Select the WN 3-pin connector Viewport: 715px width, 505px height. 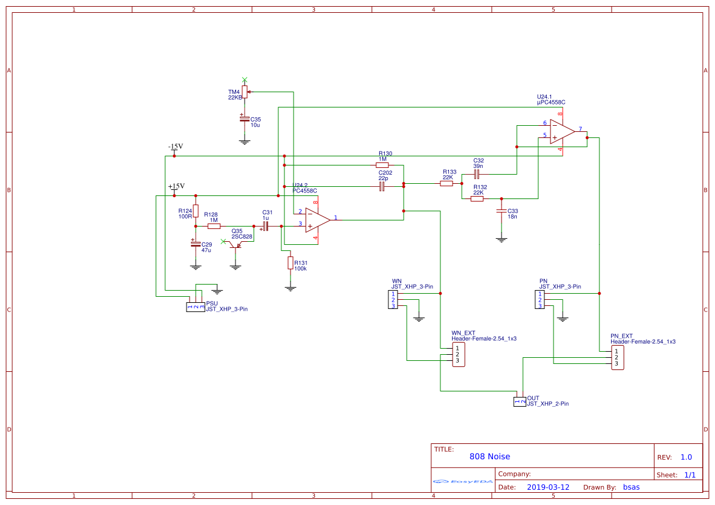[x=393, y=300]
